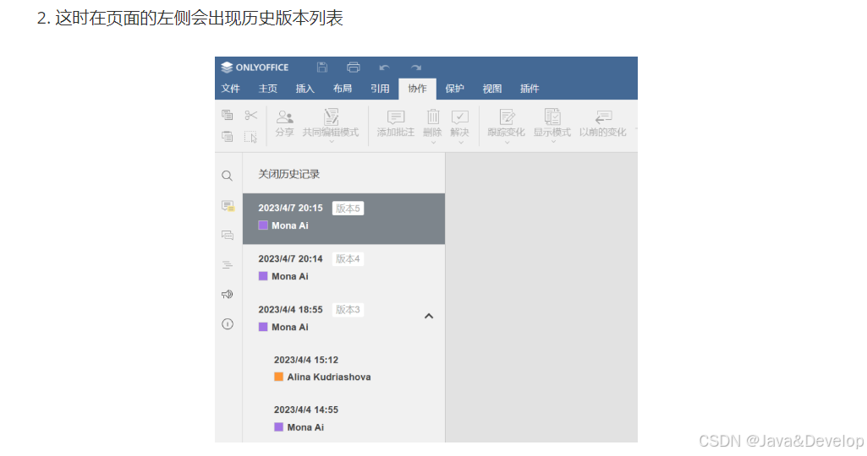Screen dimensions: 867x456
Task: Switch to the 布局 tab
Action: point(343,89)
